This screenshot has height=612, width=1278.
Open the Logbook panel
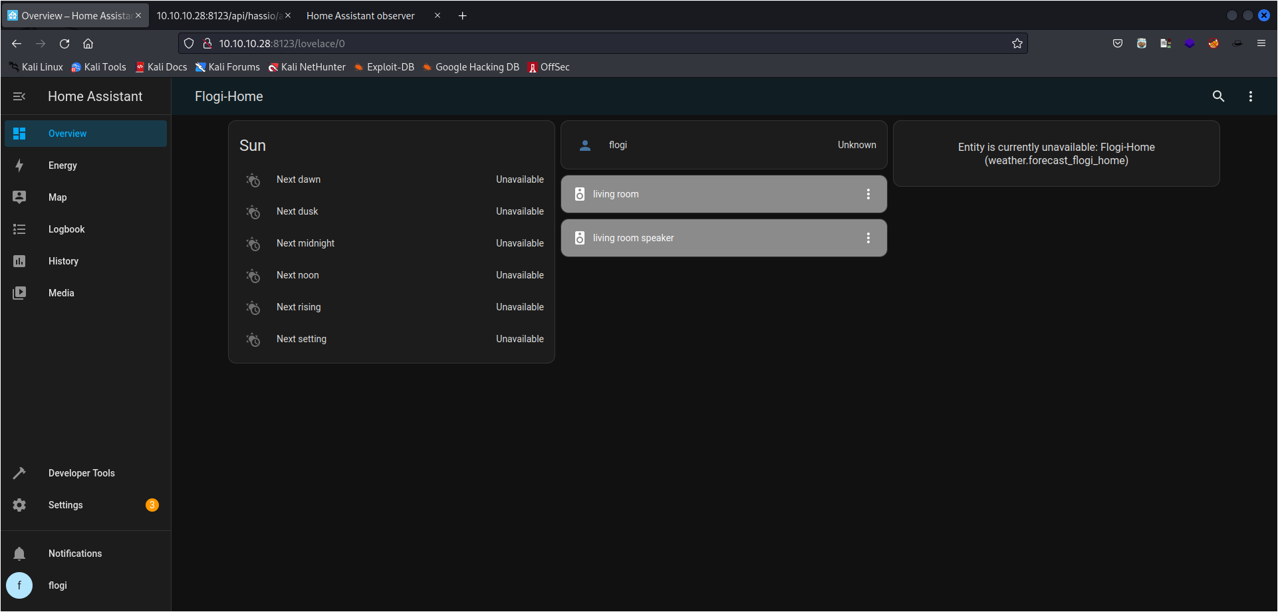pyautogui.click(x=86, y=229)
